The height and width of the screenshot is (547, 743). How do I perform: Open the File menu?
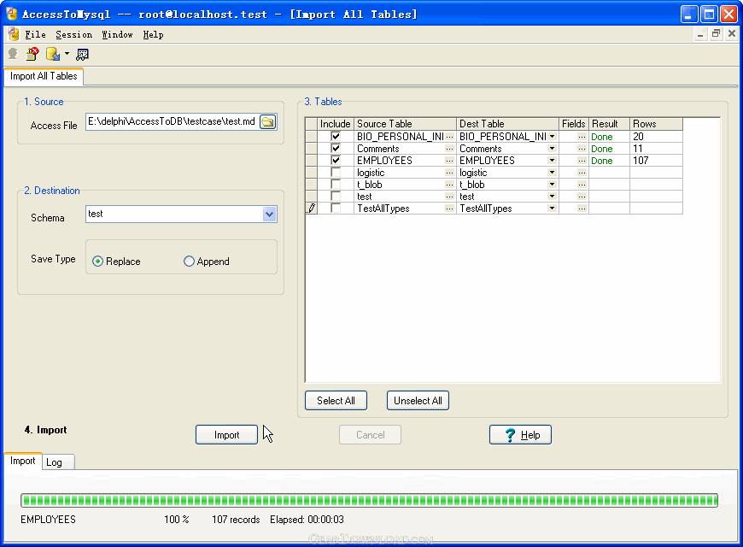(x=35, y=35)
